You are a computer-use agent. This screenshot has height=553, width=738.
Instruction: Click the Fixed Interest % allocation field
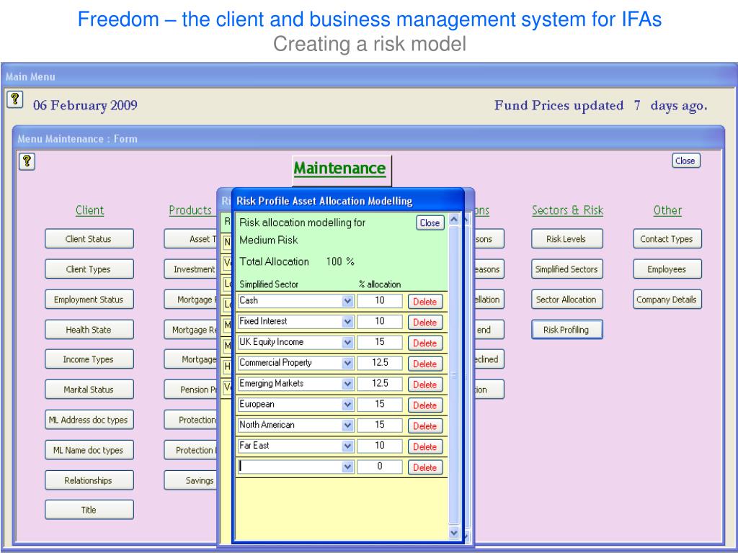point(380,322)
